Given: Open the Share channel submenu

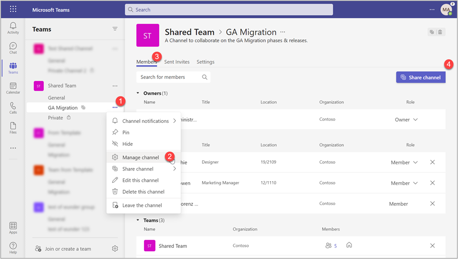Looking at the screenshot, I should click(x=144, y=169).
